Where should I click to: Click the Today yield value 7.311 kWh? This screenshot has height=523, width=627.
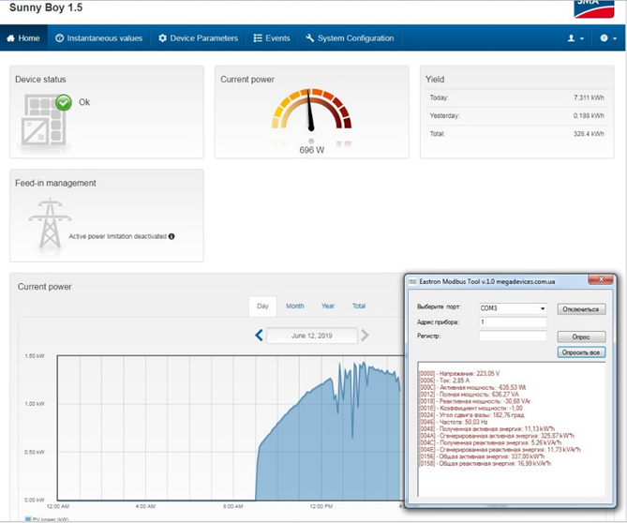point(589,97)
